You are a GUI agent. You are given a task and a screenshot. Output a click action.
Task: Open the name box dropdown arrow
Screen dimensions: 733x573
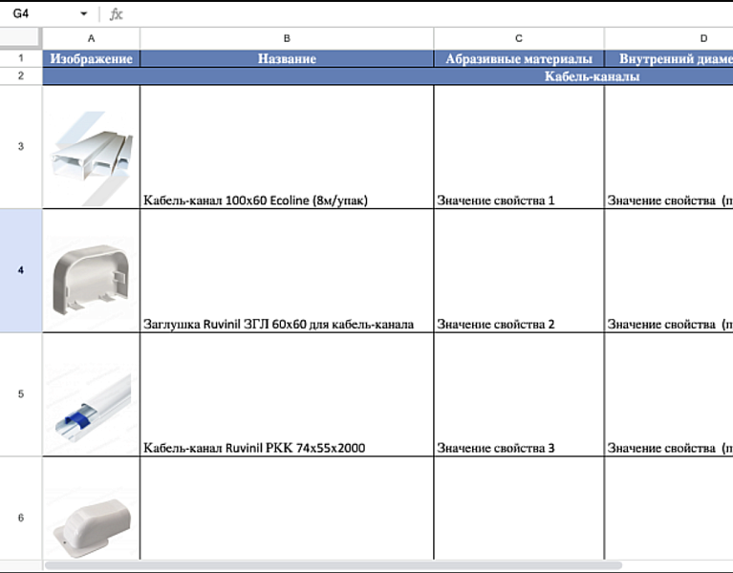tap(84, 14)
